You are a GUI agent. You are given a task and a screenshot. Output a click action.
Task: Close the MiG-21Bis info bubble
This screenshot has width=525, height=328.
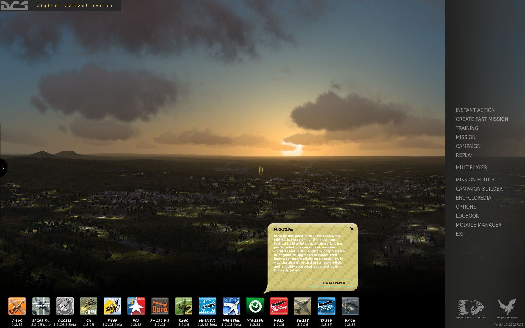(352, 229)
